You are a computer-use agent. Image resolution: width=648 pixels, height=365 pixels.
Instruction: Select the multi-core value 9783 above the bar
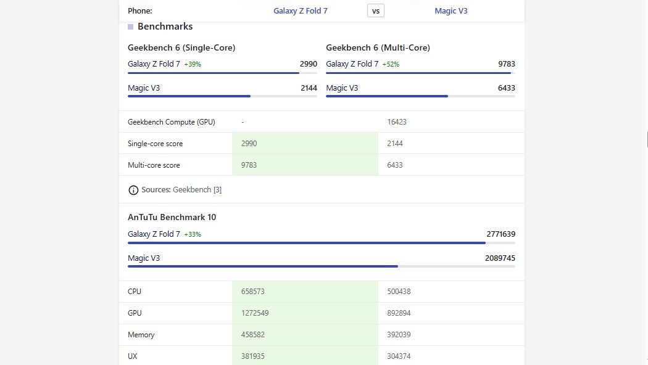pyautogui.click(x=507, y=64)
